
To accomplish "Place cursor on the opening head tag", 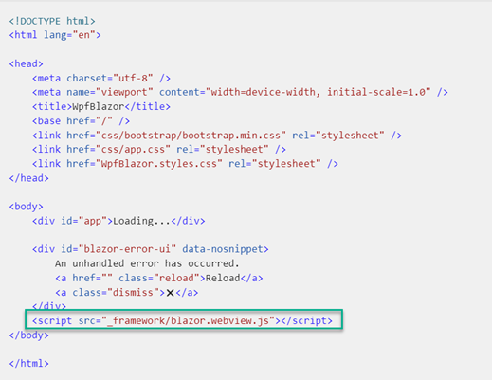I will [26, 63].
